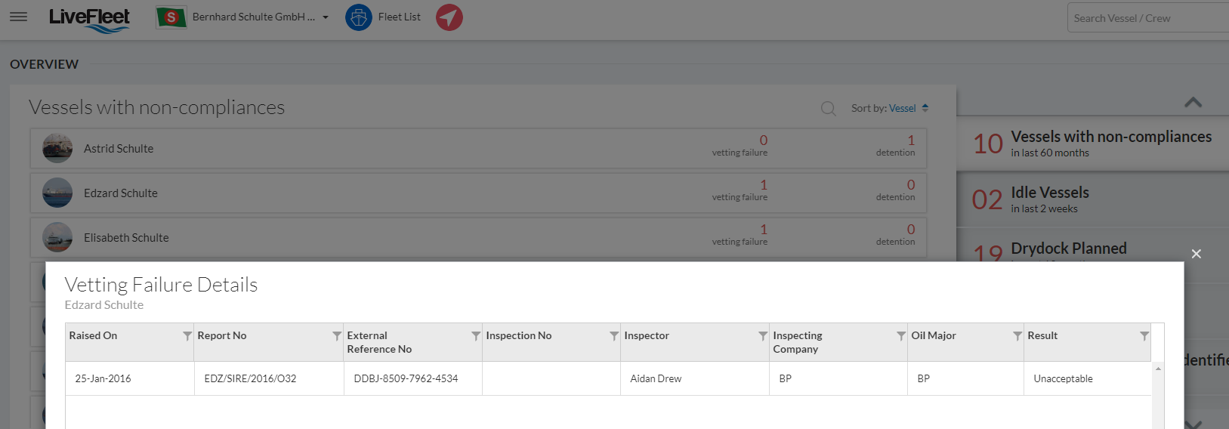Select report number EDZ/SIRE/2016/O32 cell

pos(269,378)
